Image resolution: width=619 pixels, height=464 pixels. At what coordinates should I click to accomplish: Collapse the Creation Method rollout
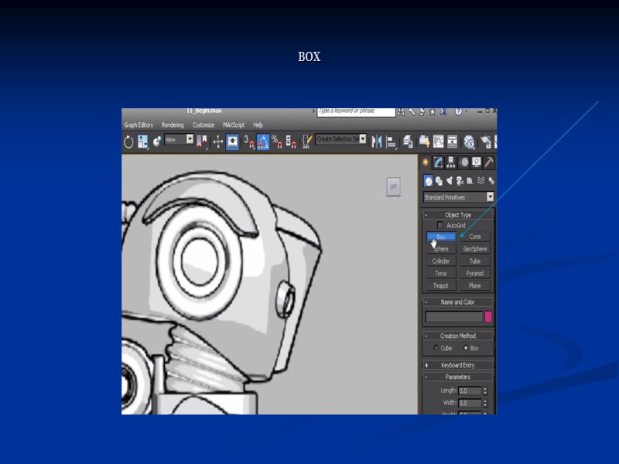[x=457, y=336]
